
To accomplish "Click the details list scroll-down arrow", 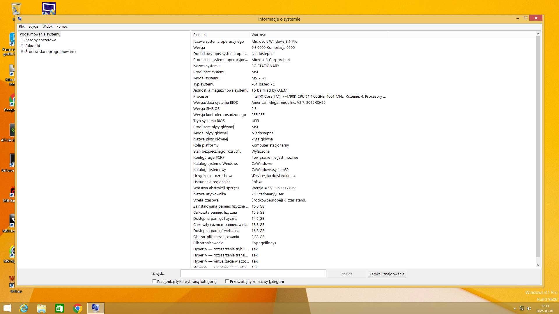I will (538, 265).
